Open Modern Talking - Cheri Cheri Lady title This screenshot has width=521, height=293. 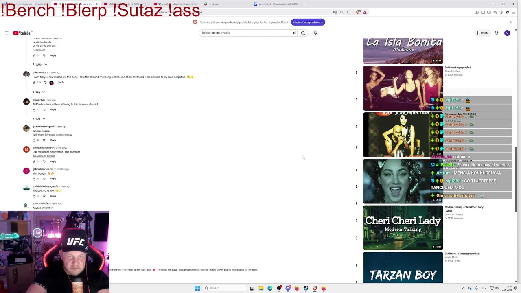tap(464, 209)
